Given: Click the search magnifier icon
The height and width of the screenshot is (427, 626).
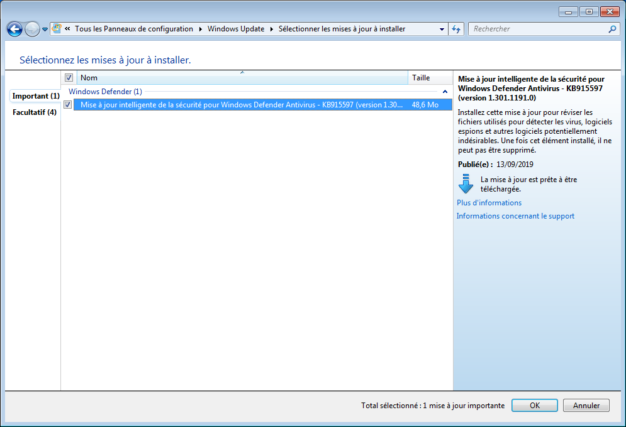Looking at the screenshot, I should 612,29.
